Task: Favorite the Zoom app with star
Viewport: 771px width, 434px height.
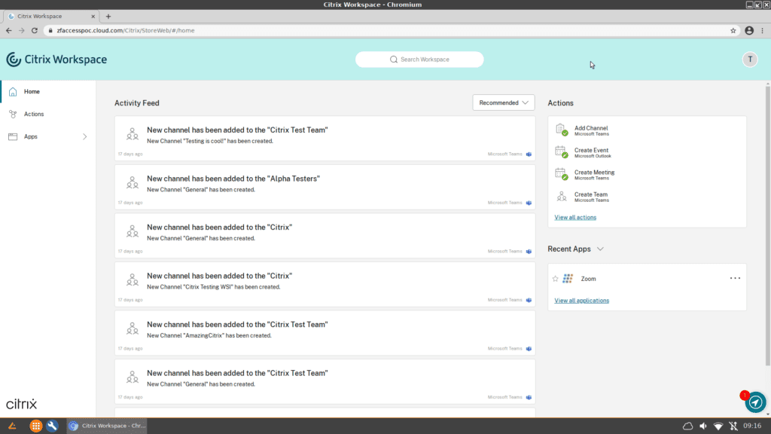Action: point(556,279)
